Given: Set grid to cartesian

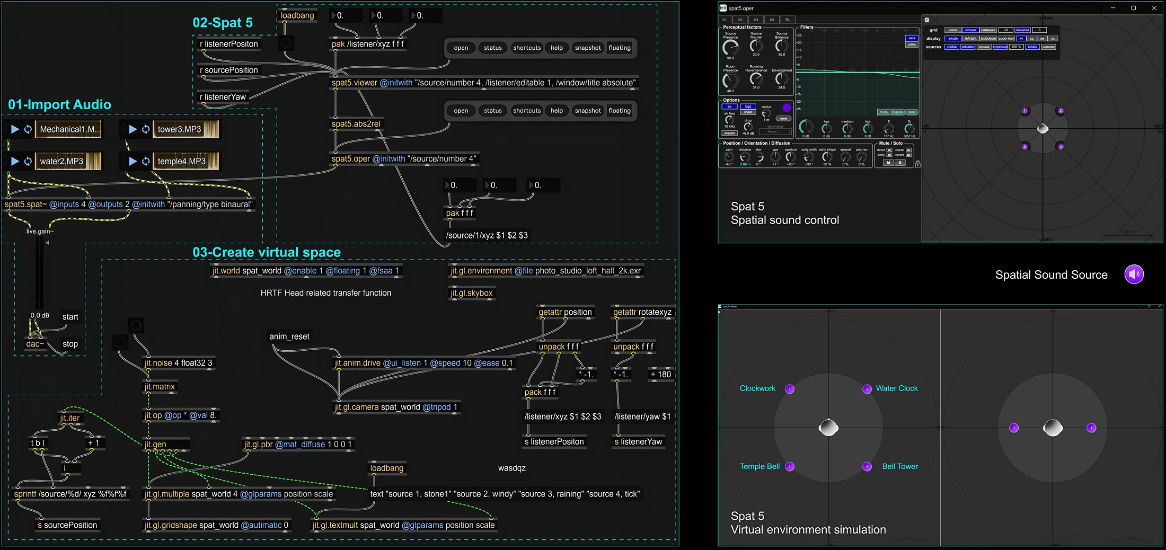Looking at the screenshot, I should tap(988, 30).
